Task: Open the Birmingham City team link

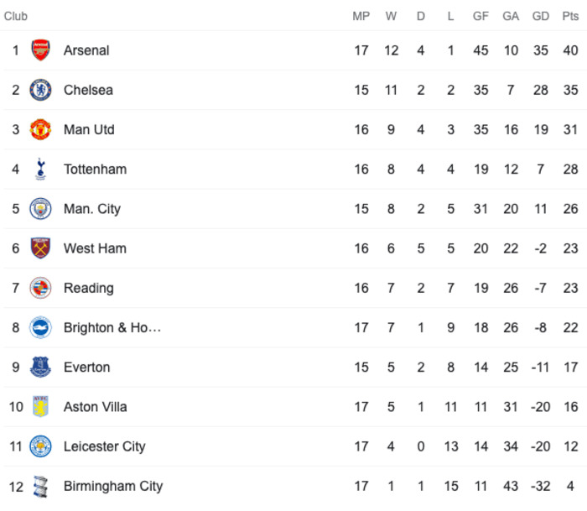Action: point(113,487)
